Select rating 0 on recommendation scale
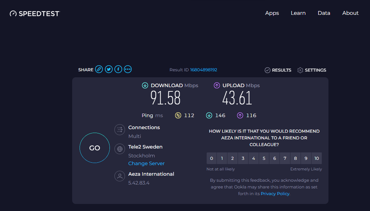Viewport: 370px width, 211px height. [212, 158]
